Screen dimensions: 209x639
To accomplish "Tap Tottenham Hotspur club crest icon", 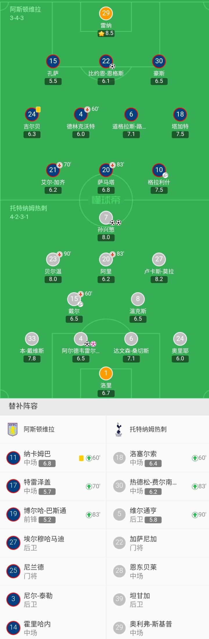I will [x=118, y=429].
